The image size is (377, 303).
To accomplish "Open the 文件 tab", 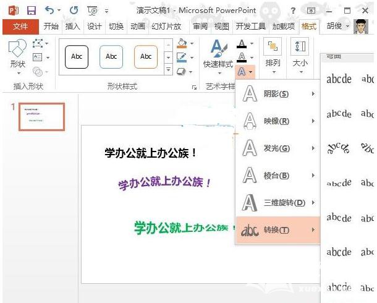I will pyautogui.click(x=20, y=26).
